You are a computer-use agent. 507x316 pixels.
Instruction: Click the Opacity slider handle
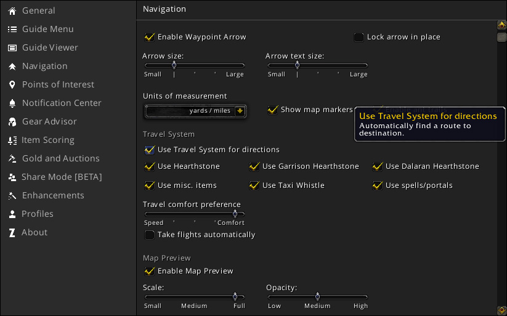317,296
